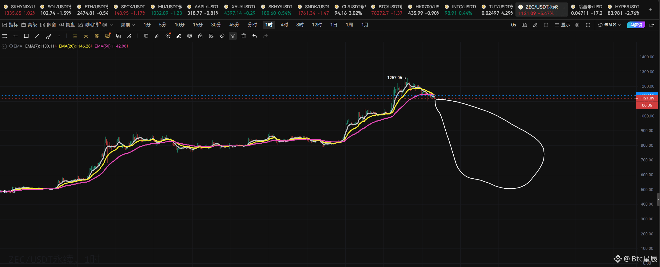Image resolution: width=660 pixels, height=267 pixels.
Task: Toggle the filter funnel button
Action: (233, 36)
